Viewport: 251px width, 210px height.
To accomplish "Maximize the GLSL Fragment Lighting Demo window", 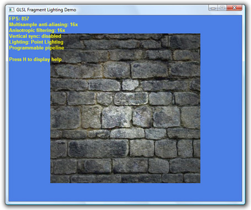I will pyautogui.click(x=222, y=8).
